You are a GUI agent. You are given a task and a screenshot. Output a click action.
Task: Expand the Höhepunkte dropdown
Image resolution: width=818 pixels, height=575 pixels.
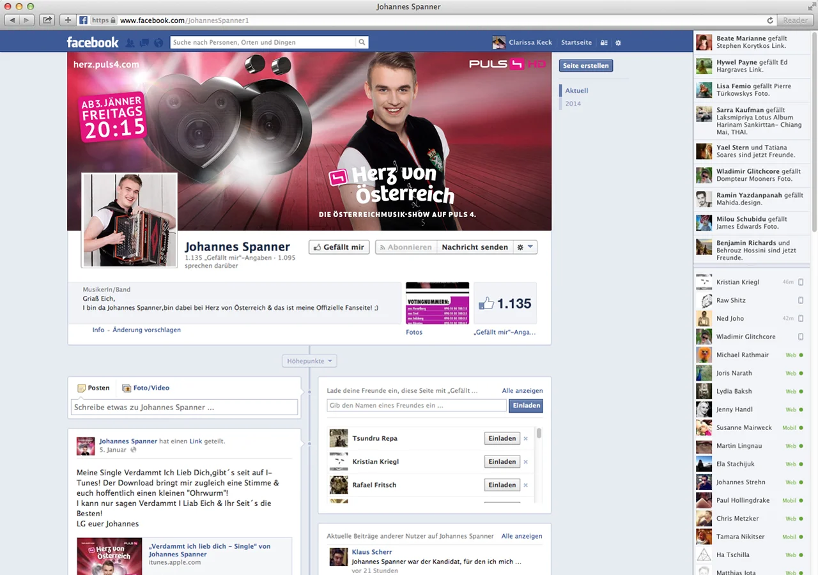[x=309, y=362]
